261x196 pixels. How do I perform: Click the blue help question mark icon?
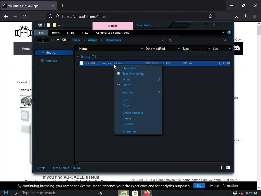[229, 32]
